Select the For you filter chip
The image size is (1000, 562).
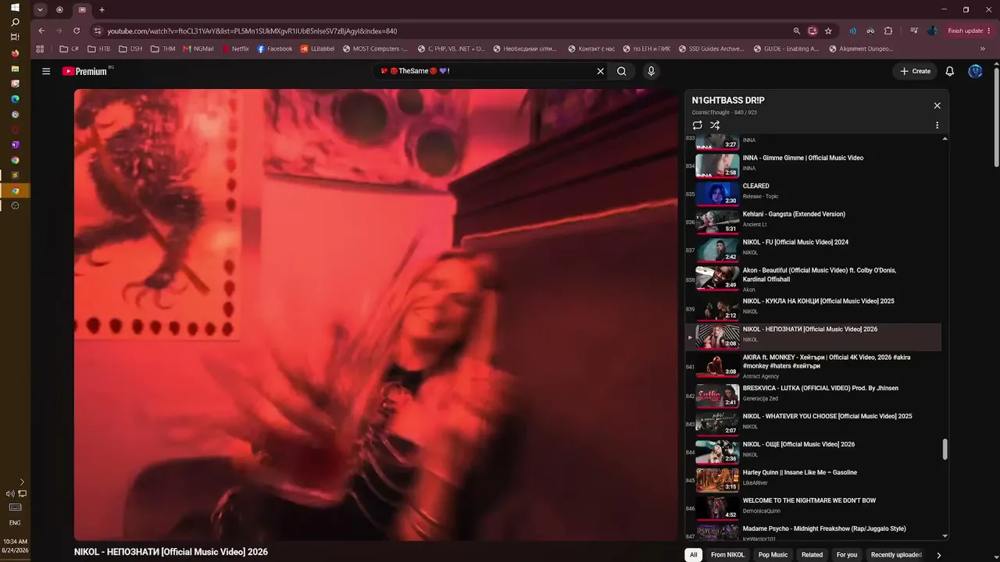point(847,555)
